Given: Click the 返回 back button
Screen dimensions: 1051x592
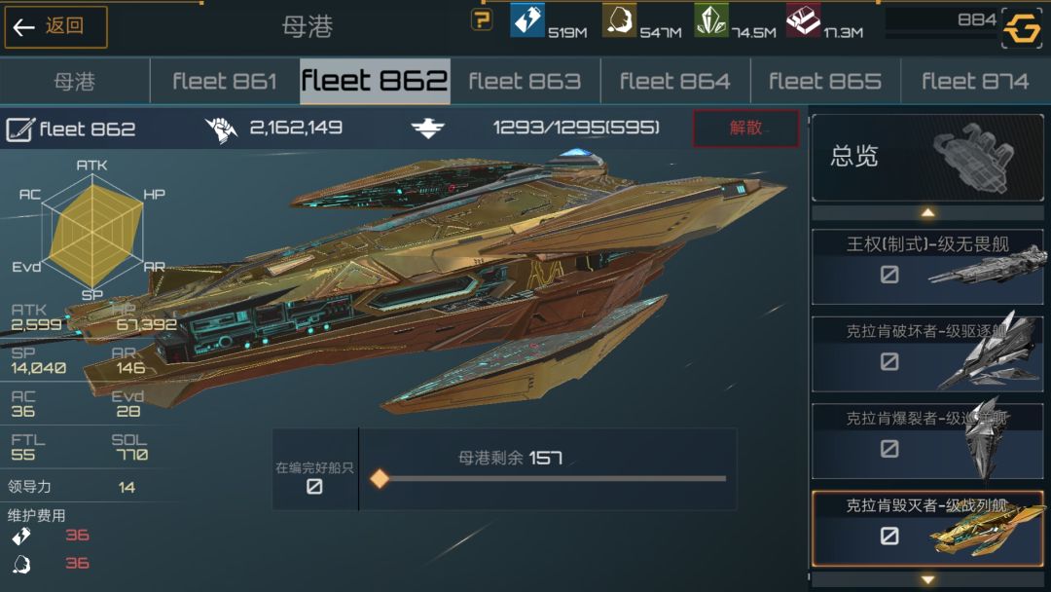Looking at the screenshot, I should pos(55,27).
